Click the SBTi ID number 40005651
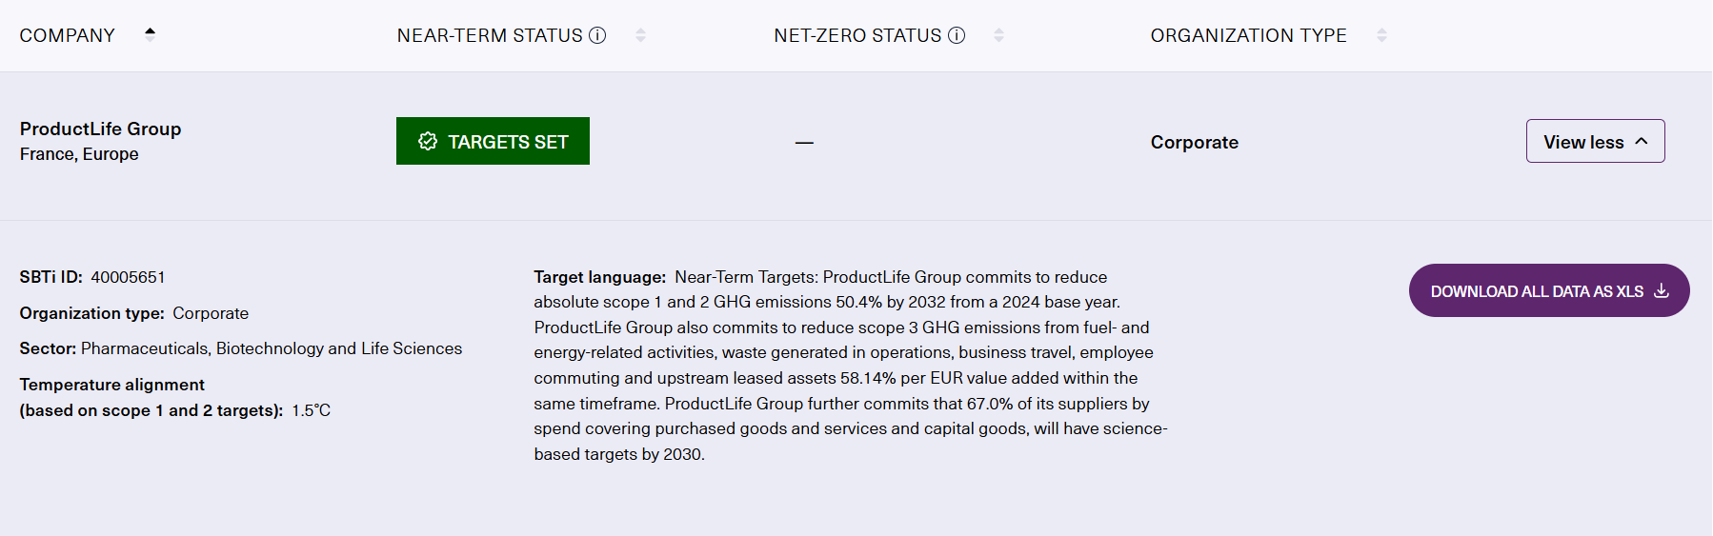This screenshot has width=1713, height=536. coord(128,277)
